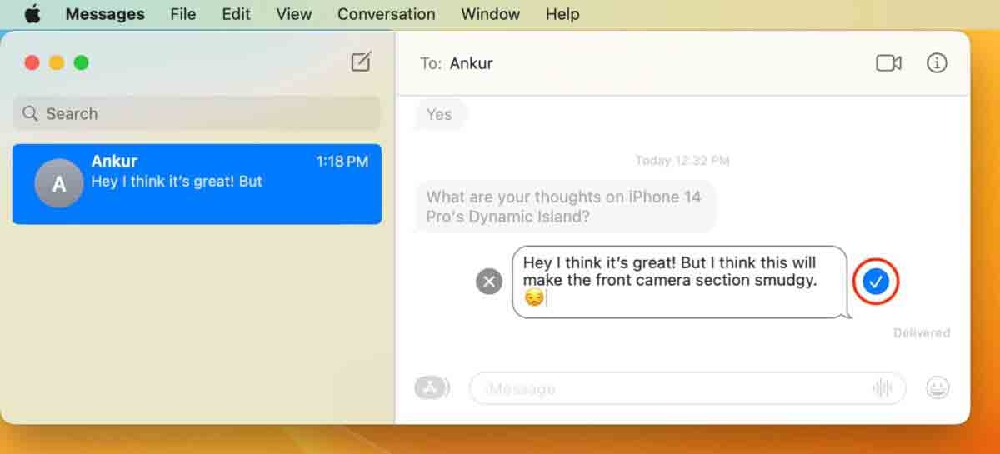Click the conversation Search field

(x=197, y=113)
